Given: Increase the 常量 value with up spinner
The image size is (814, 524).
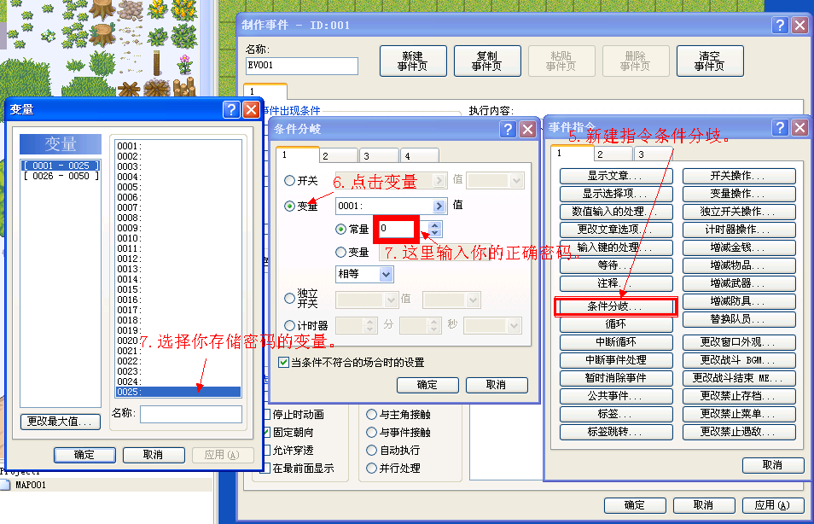Looking at the screenshot, I should point(435,225).
